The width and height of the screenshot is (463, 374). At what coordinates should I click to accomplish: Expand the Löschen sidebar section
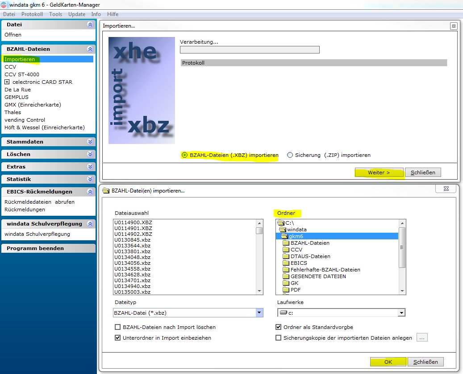pos(90,154)
